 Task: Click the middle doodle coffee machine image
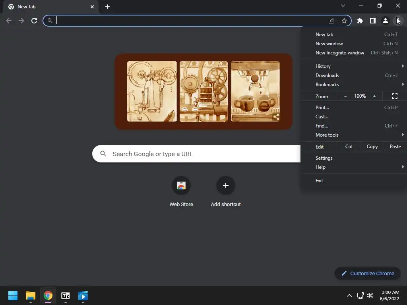click(204, 91)
